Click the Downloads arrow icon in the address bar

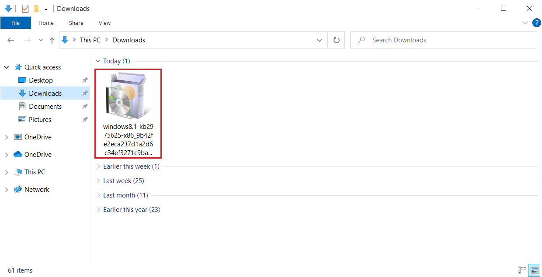coord(65,40)
